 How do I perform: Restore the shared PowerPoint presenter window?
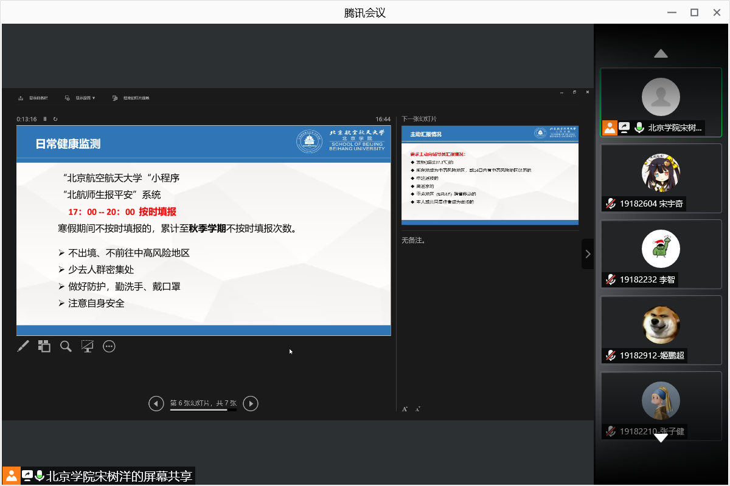pos(575,92)
